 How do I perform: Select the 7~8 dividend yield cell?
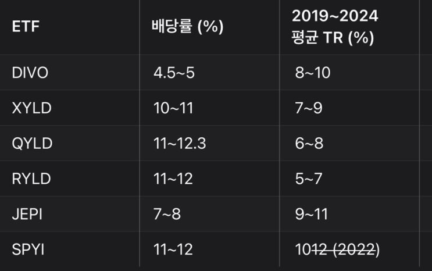click(x=167, y=214)
